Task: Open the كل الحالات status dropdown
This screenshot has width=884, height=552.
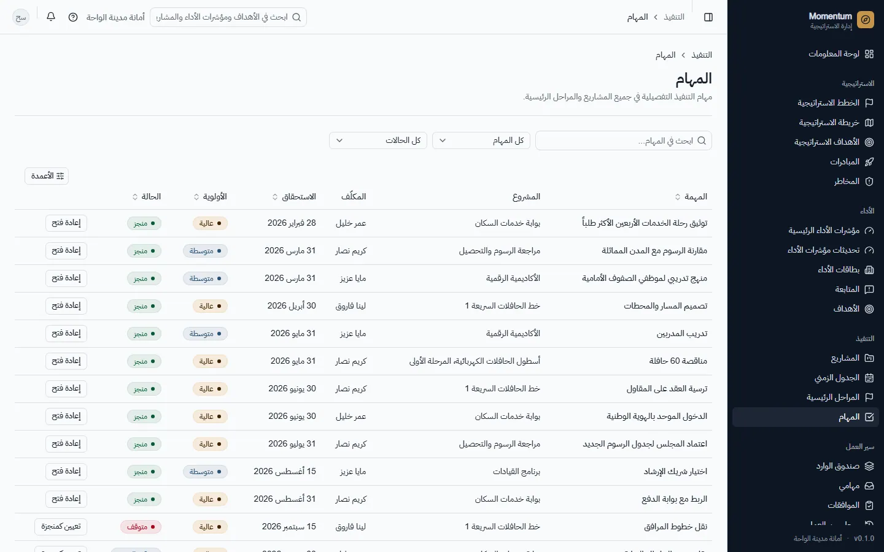Action: click(378, 140)
